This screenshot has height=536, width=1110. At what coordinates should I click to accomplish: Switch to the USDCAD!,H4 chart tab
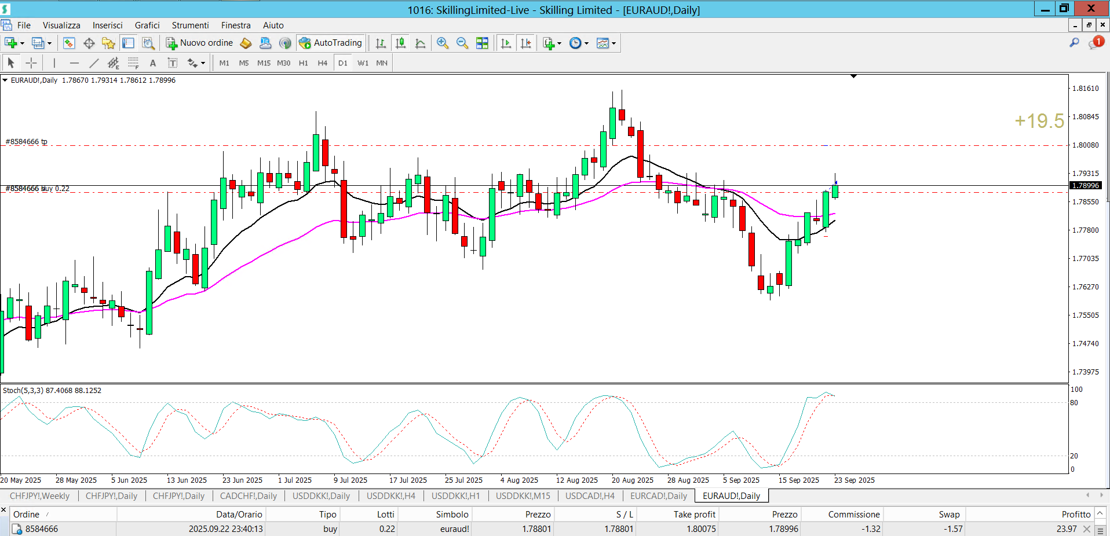coord(590,496)
